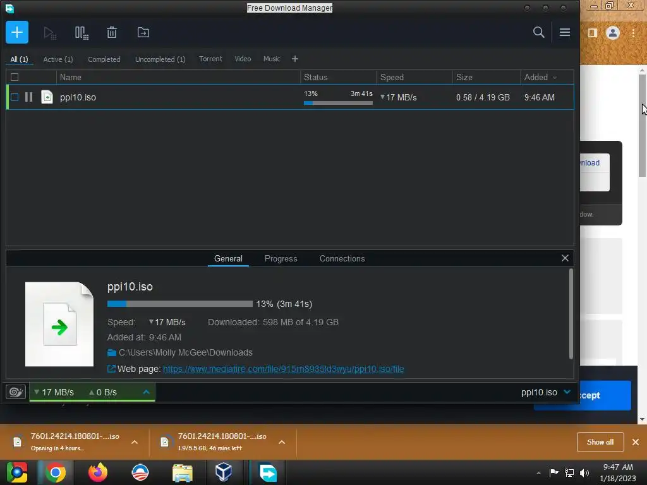Click the download speed indicator in bottom bar
Viewport: 647px width, 485px height.
tap(54, 392)
